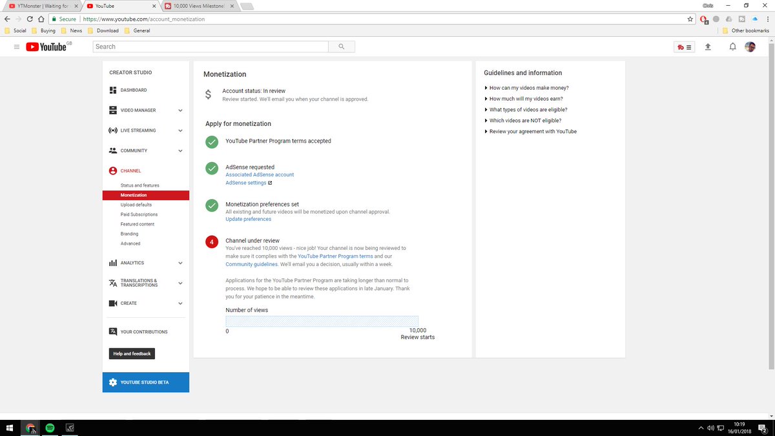775x436 pixels.
Task: Click browser back arrow
Action: point(8,19)
